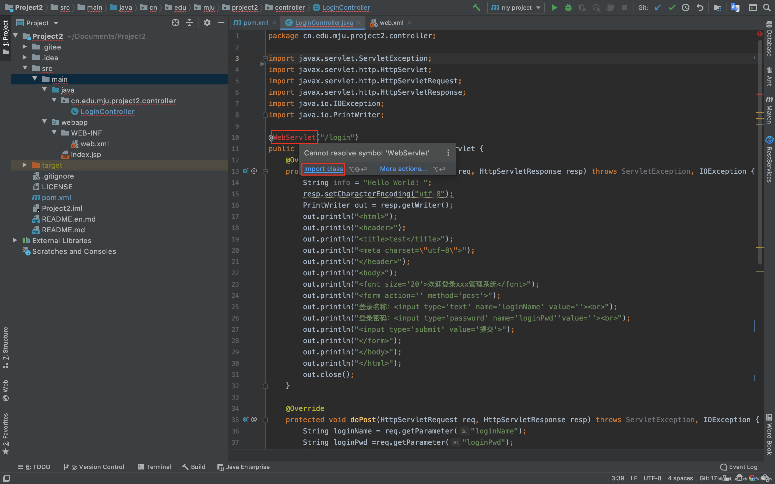
Task: Collapse the webapp folder
Action: [44, 122]
